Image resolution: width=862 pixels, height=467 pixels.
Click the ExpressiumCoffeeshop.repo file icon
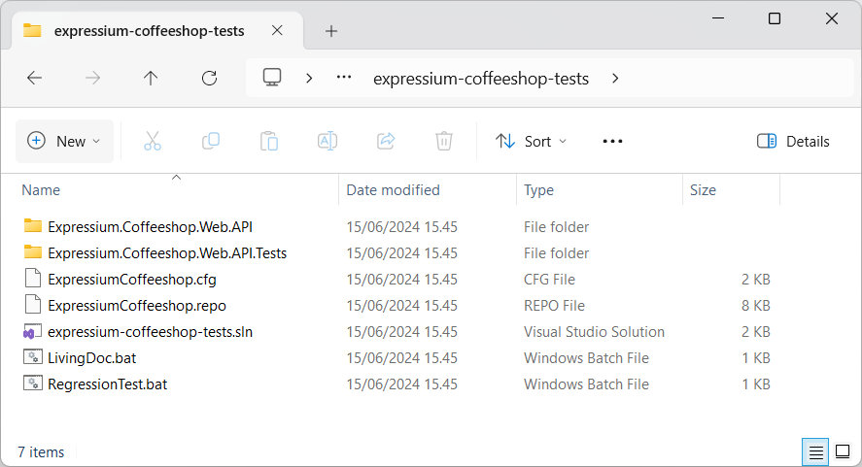(x=33, y=304)
